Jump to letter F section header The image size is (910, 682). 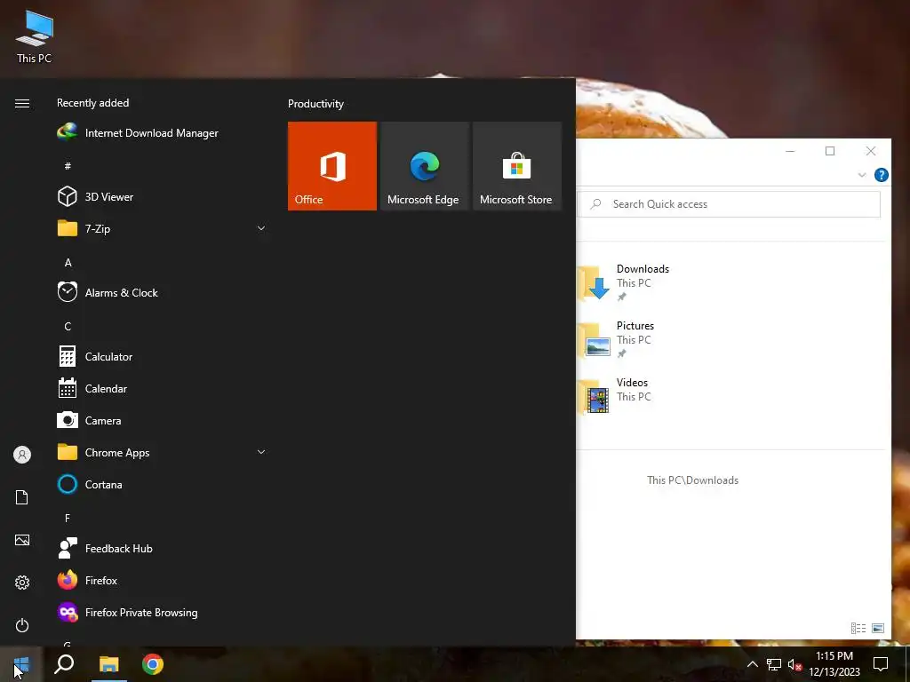click(68, 518)
